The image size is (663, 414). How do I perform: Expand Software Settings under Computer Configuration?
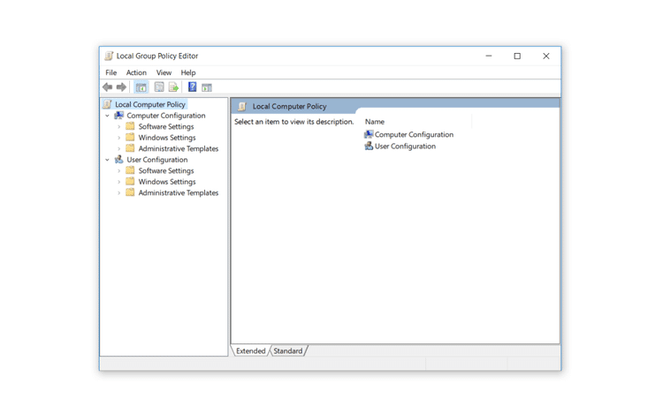(x=118, y=126)
